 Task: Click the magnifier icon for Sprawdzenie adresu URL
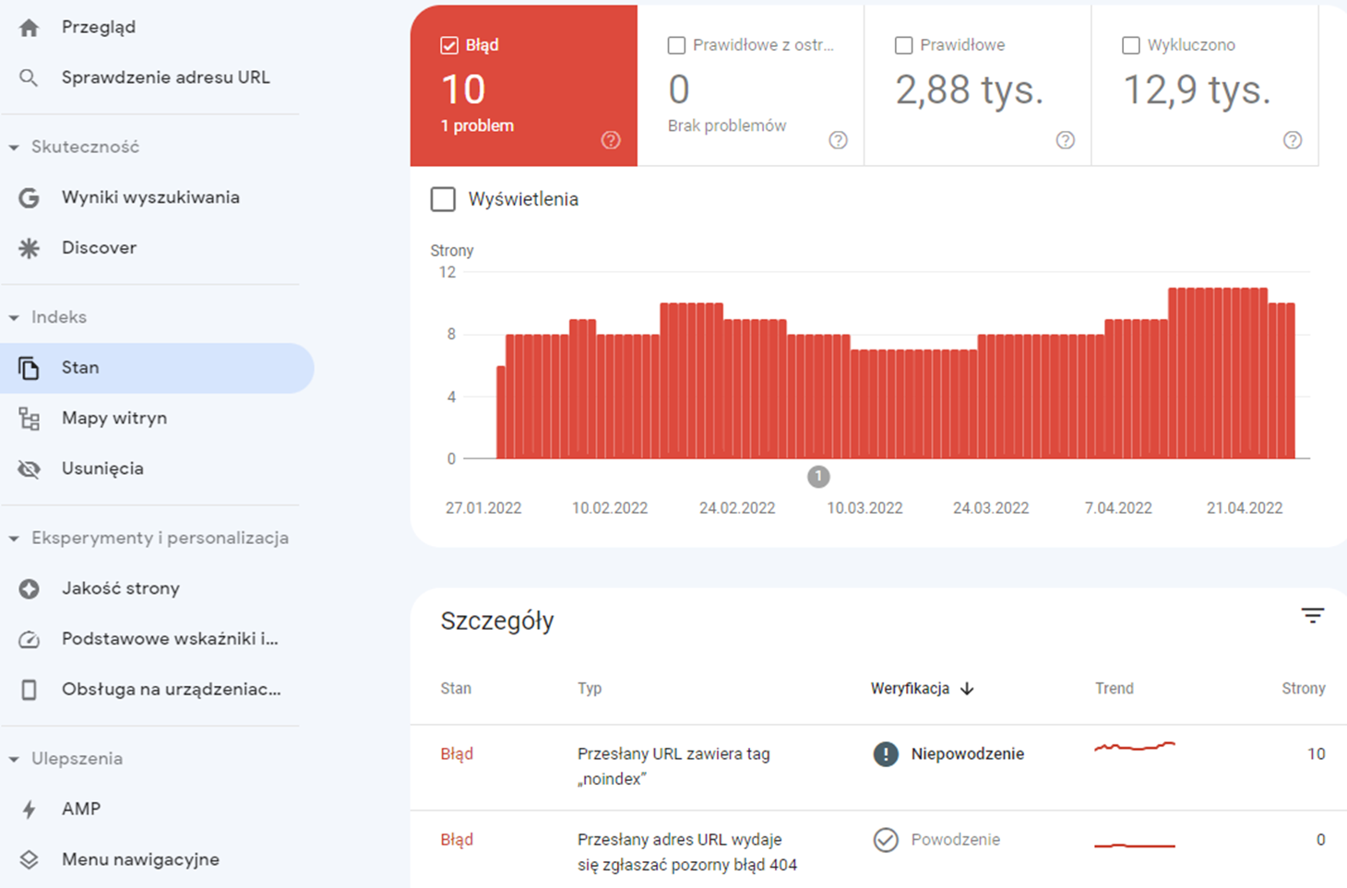click(29, 78)
